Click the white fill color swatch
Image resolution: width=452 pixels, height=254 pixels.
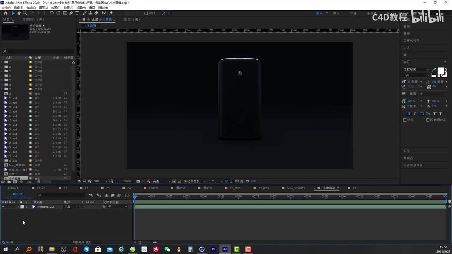(441, 71)
